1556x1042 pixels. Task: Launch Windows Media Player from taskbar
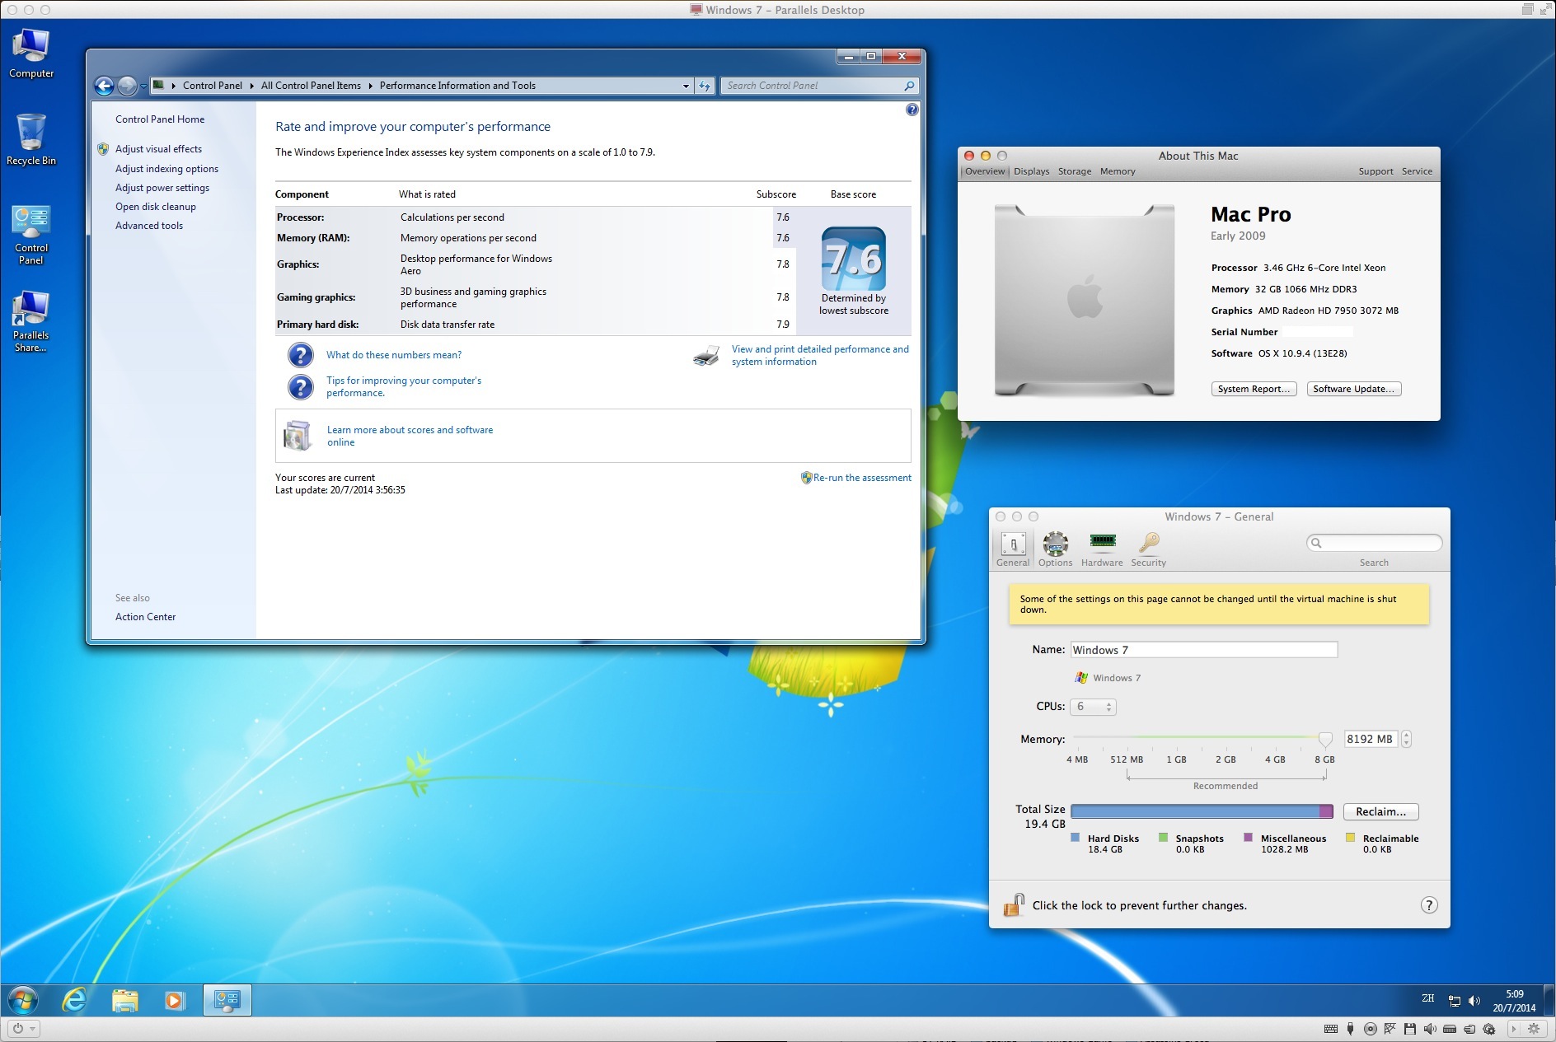(x=174, y=1001)
